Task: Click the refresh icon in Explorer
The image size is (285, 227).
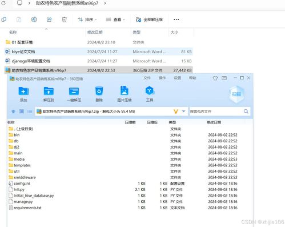Action: coord(3,3)
